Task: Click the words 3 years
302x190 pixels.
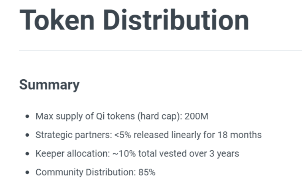Action: pos(224,154)
